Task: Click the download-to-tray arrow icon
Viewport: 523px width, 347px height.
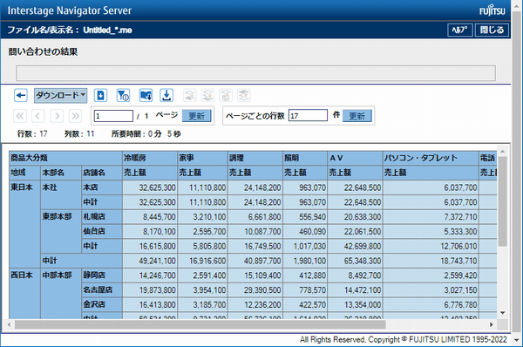Action: (x=166, y=95)
